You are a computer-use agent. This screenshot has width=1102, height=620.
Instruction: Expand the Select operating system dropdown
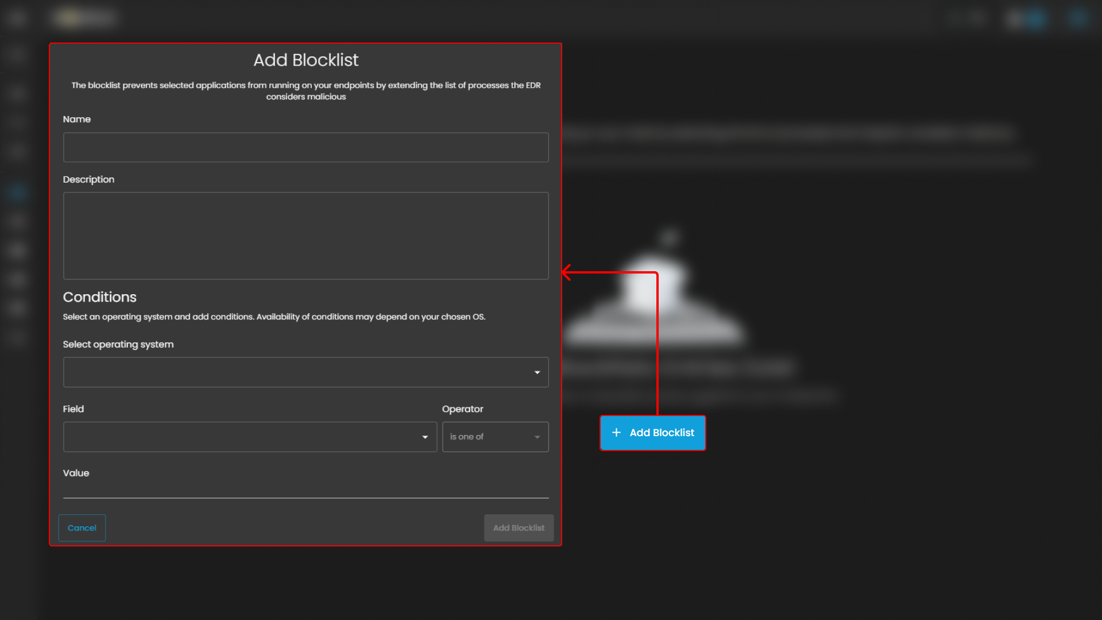point(306,372)
